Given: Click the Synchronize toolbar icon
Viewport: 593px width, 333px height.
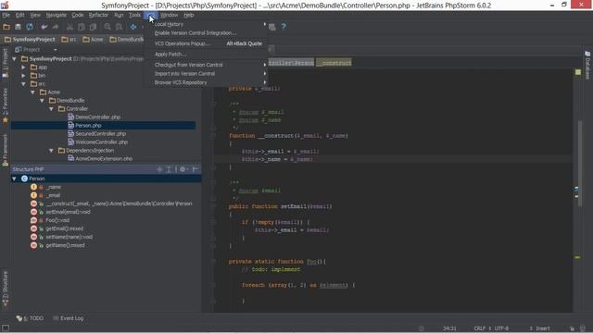Looking at the screenshot, I should point(30,27).
